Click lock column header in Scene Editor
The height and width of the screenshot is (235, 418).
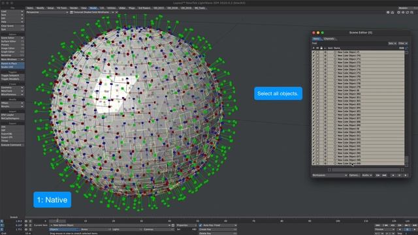point(321,48)
